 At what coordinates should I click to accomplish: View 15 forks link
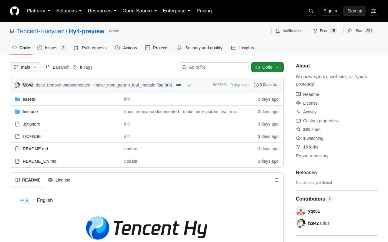click(x=307, y=147)
